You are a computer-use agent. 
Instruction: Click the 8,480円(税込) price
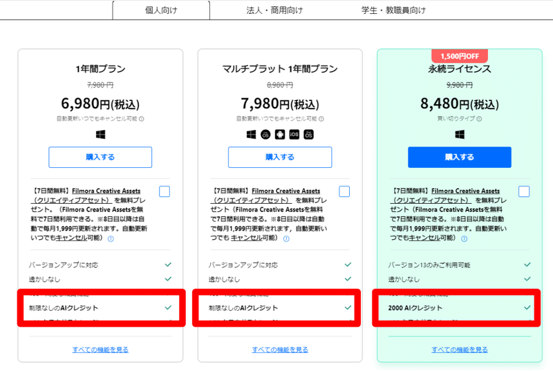[460, 104]
